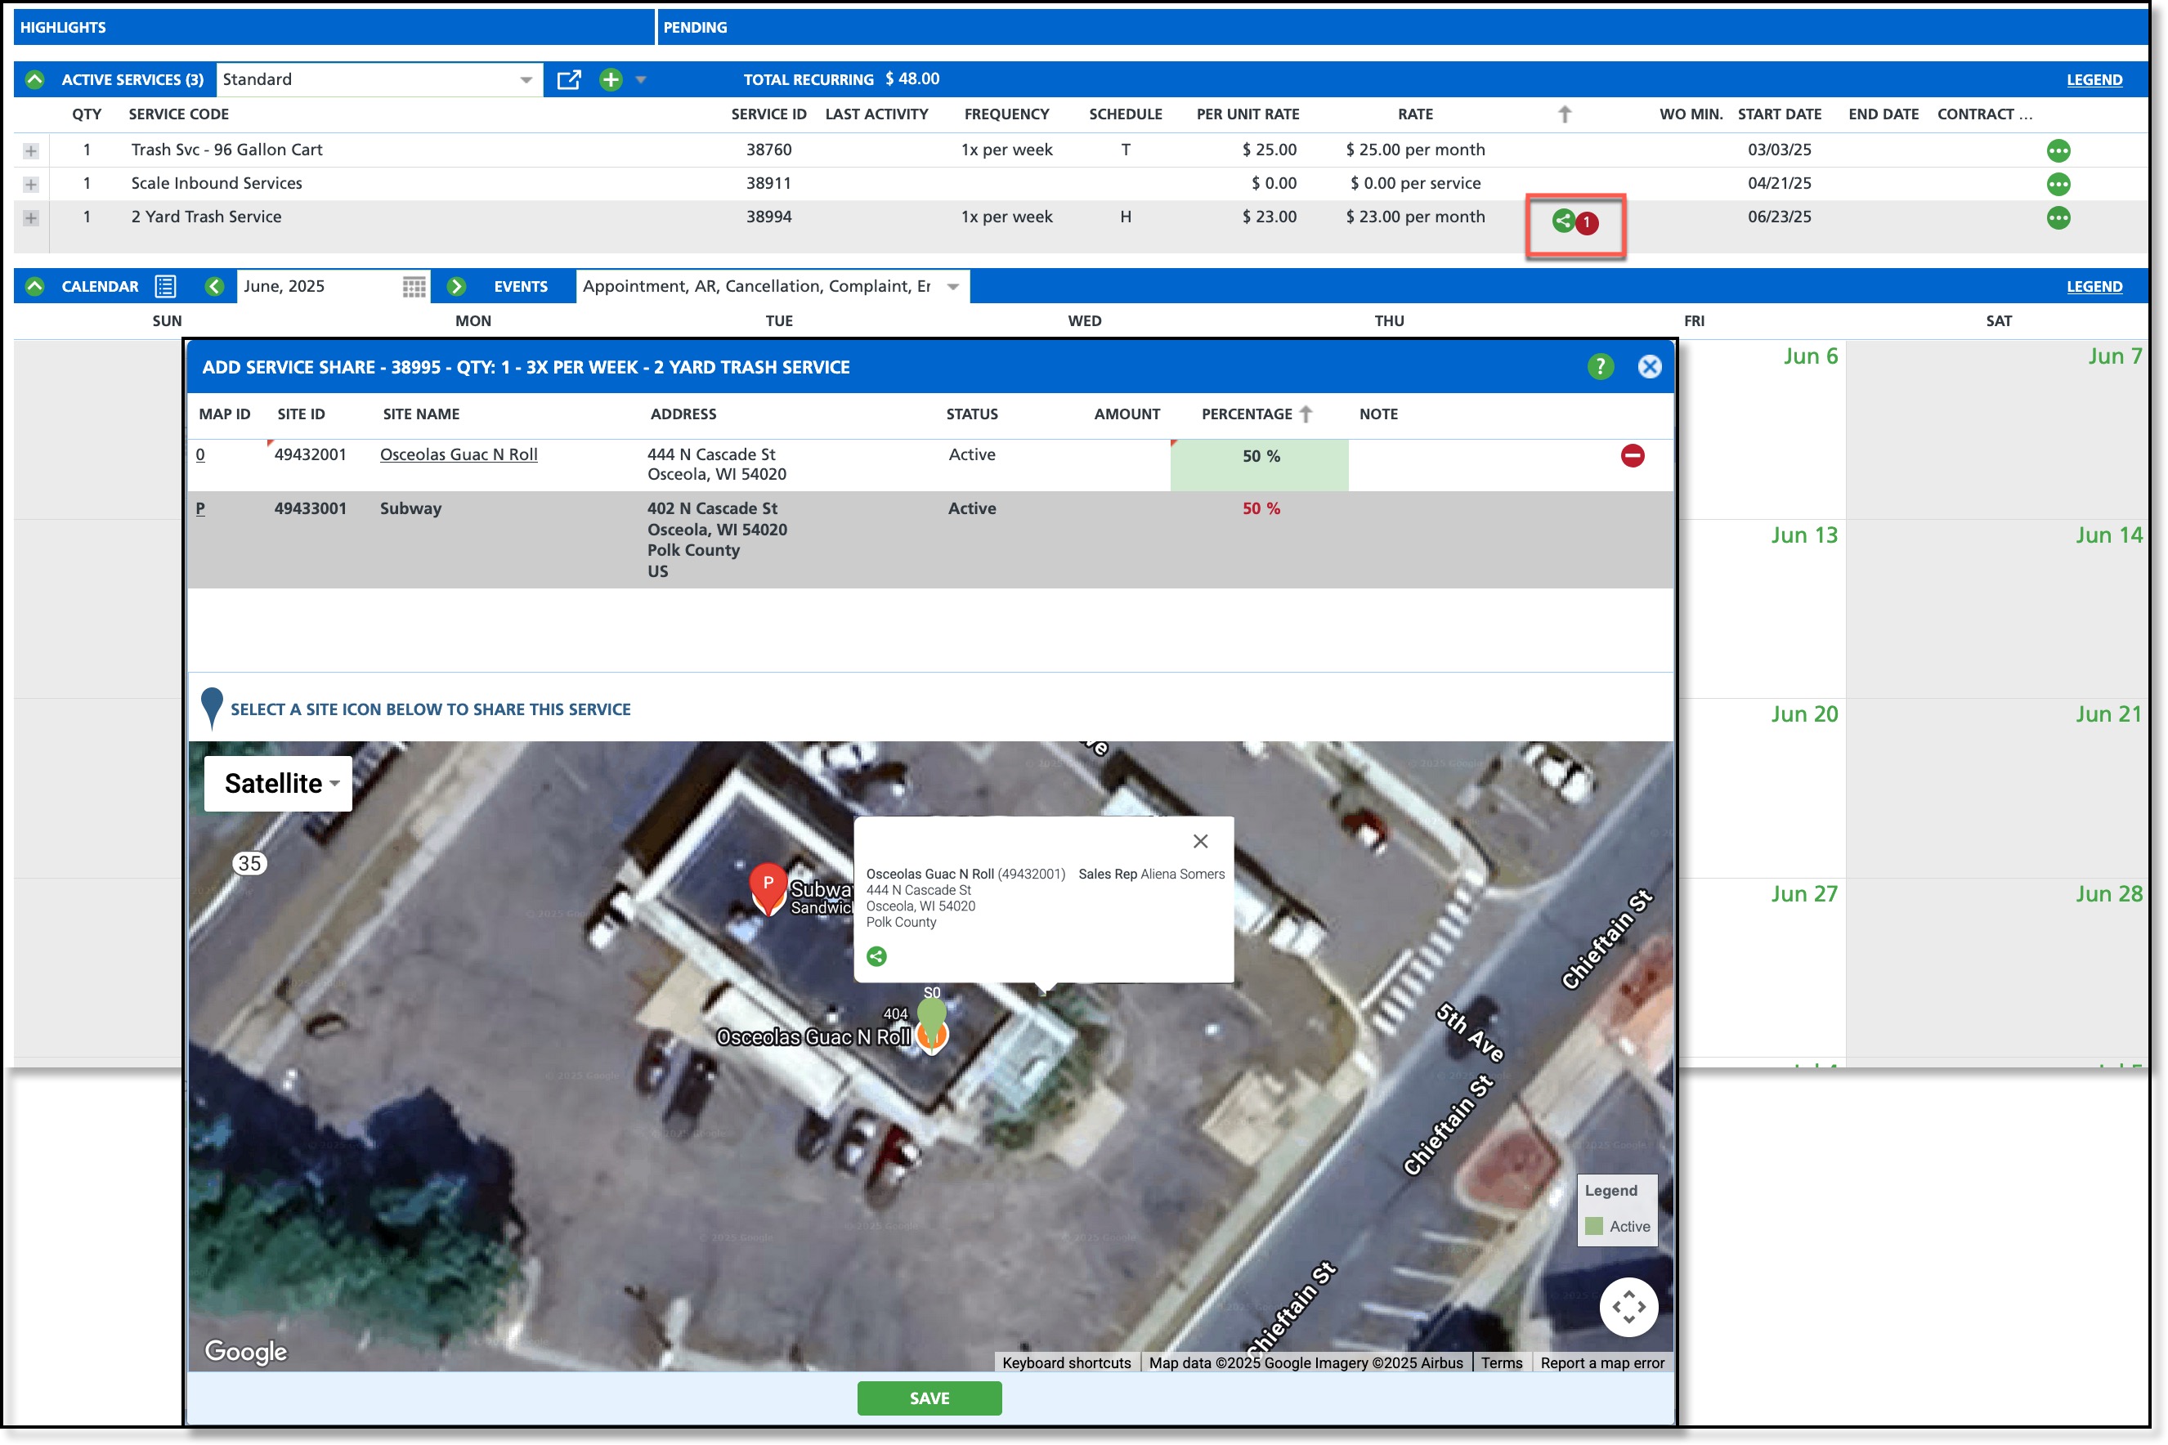The width and height of the screenshot is (2168, 1445).
Task: Remove the Osceolas Guac N Roll share row
Action: (x=1632, y=455)
